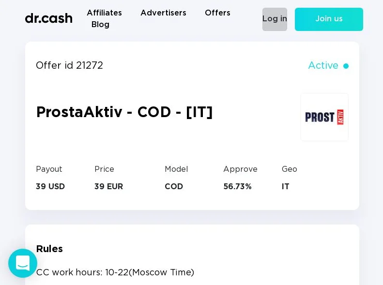Click the ProstaAktiv - COD - [IT] title

tap(124, 112)
